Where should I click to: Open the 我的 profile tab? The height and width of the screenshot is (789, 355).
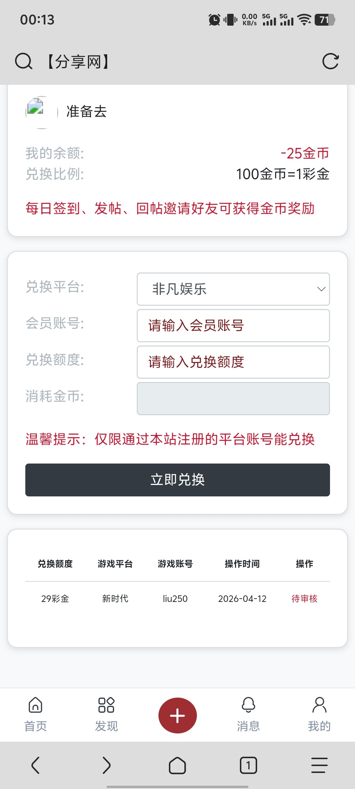tap(319, 715)
